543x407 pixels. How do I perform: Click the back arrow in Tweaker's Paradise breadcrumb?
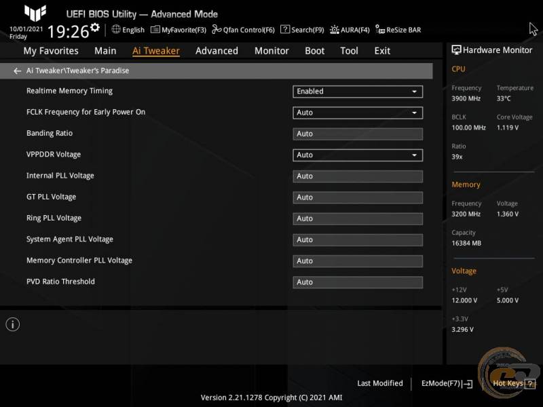tap(17, 71)
